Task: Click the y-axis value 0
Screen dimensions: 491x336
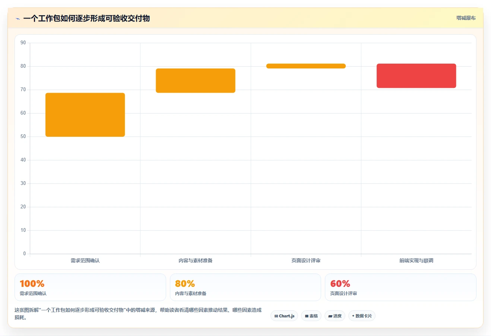Action: [25, 254]
